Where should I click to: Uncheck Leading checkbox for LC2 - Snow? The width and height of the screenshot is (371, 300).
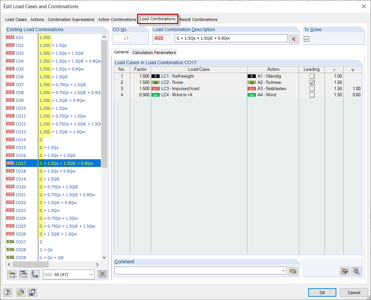click(312, 83)
